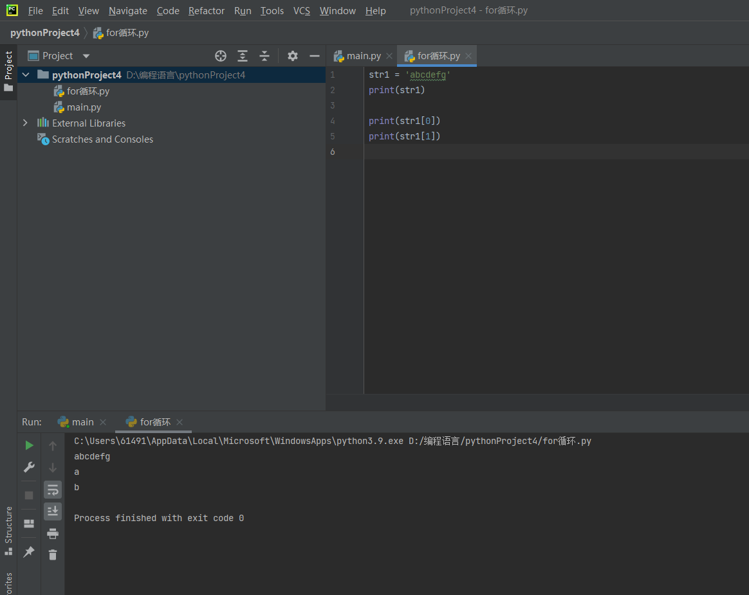The image size is (749, 595).
Task: Open the View menu
Action: click(x=88, y=10)
